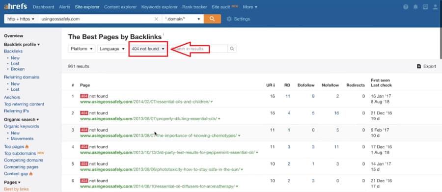This screenshot has height=192, width=442.
Task: Open the http + https protocol dropdown
Action: tap(21, 19)
